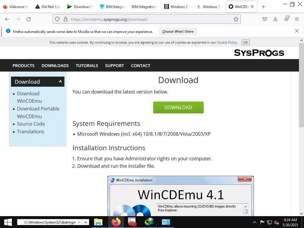Image resolution: width=304 pixels, height=228 pixels.
Task: Switch to the Download tab with play icon
Action: coord(80,7)
